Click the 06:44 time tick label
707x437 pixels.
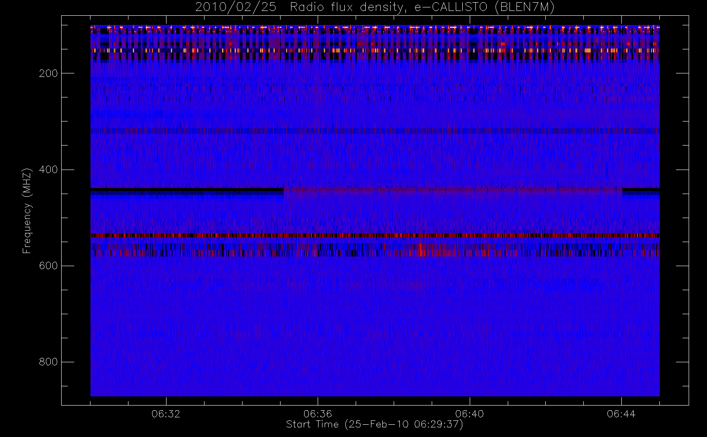pyautogui.click(x=621, y=414)
